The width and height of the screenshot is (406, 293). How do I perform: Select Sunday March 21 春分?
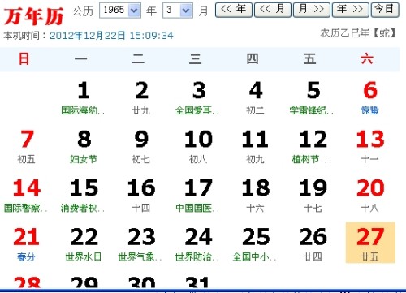tap(27, 245)
